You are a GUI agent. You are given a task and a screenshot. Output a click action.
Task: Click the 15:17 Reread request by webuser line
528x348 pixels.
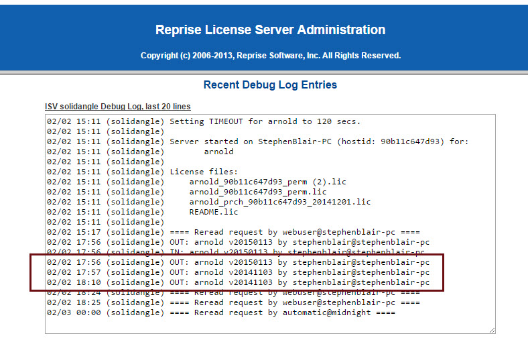pyautogui.click(x=295, y=232)
